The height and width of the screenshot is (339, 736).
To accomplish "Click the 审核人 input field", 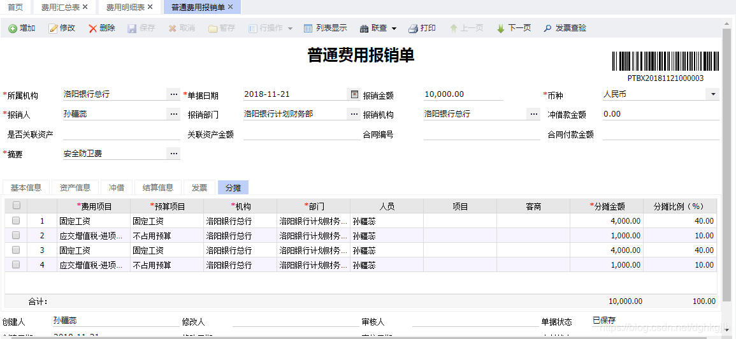I will [x=475, y=322].
